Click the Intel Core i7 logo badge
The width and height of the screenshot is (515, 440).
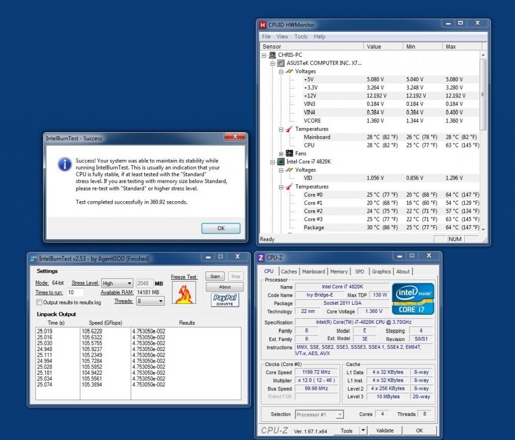coord(412,298)
